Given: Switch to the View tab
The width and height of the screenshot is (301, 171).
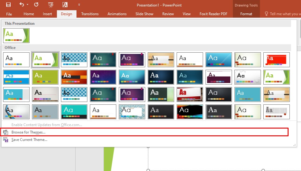Looking at the screenshot, I should click(187, 14).
